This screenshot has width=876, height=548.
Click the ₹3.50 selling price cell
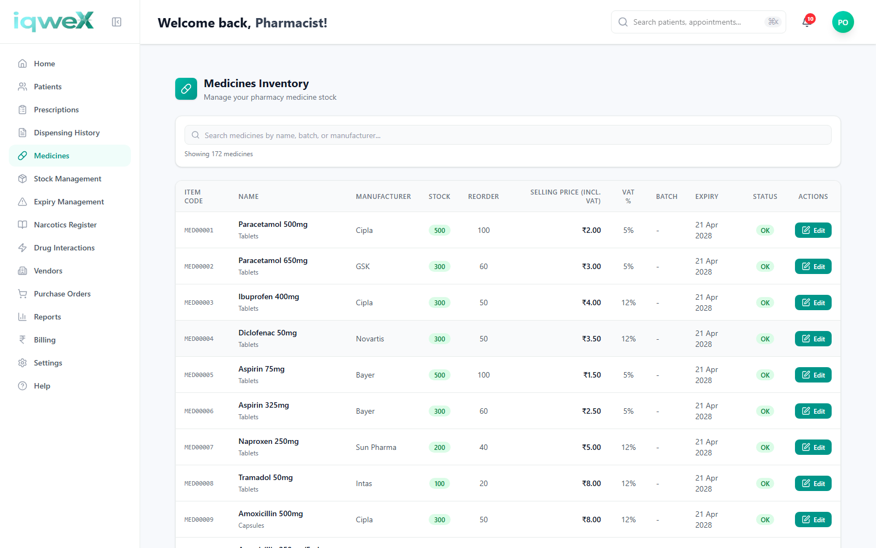point(591,339)
